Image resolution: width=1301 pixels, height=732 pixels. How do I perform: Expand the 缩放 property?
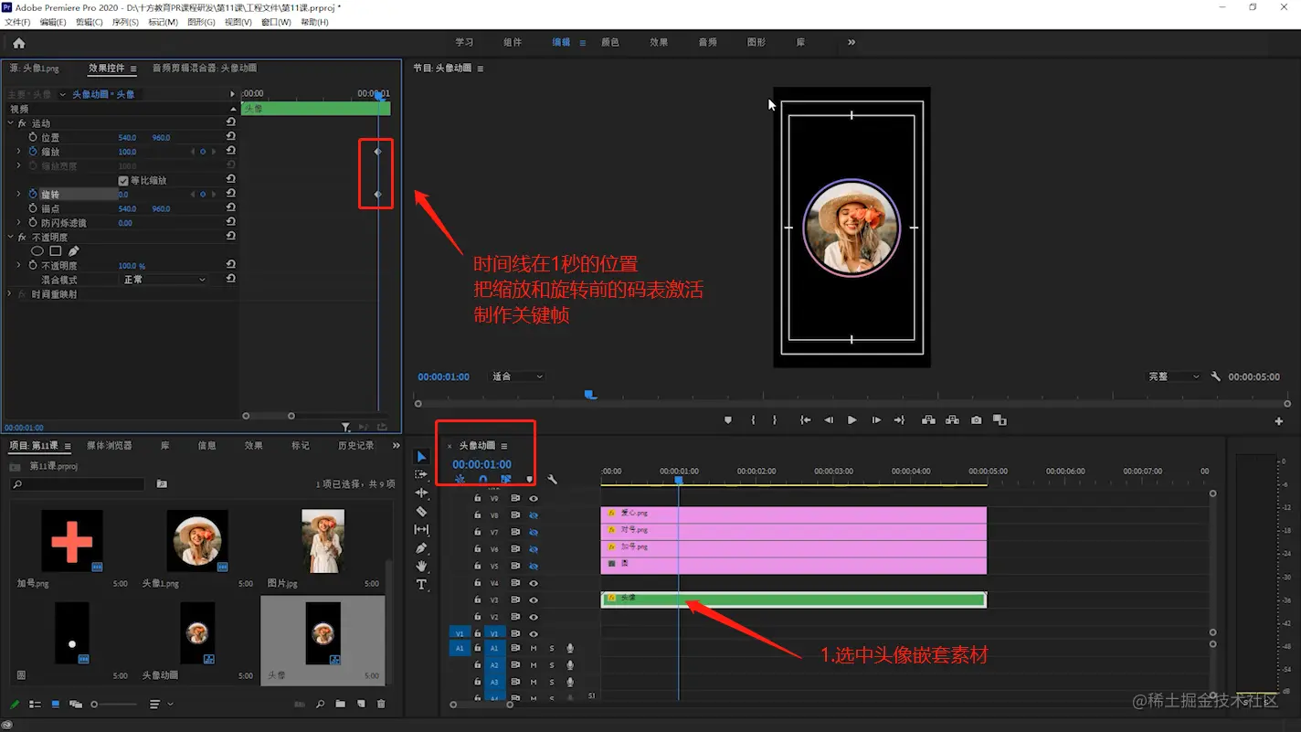pyautogui.click(x=18, y=152)
